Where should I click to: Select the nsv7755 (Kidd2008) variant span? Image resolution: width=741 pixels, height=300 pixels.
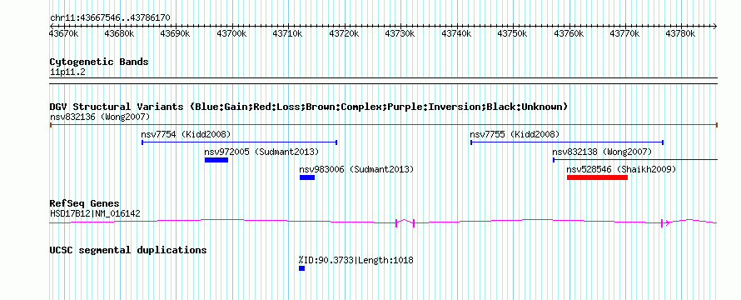coord(567,142)
